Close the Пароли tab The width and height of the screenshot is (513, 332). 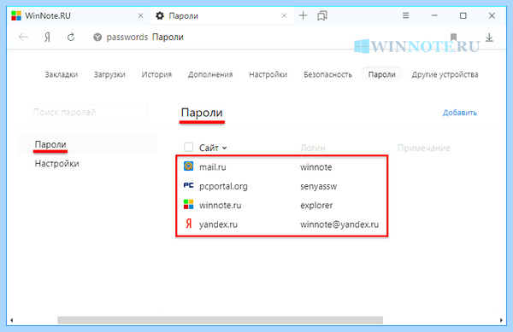point(285,15)
